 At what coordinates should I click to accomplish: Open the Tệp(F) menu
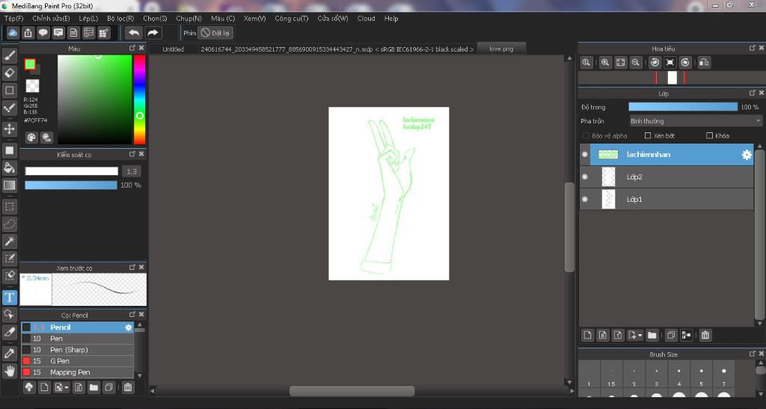[13, 19]
